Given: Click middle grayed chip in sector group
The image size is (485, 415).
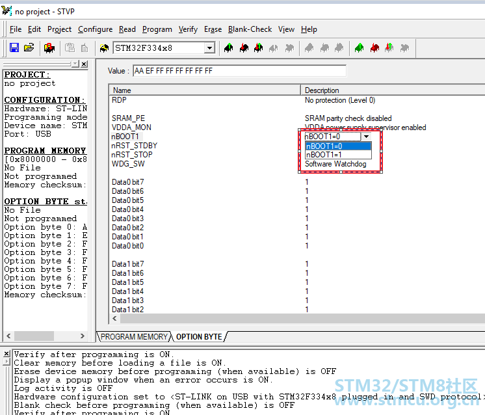Looking at the screenshot, I should pyautogui.click(x=324, y=48).
